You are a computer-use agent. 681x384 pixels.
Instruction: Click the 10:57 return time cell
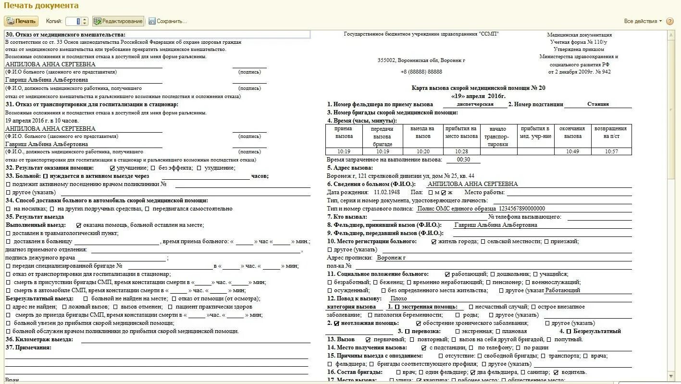611,151
